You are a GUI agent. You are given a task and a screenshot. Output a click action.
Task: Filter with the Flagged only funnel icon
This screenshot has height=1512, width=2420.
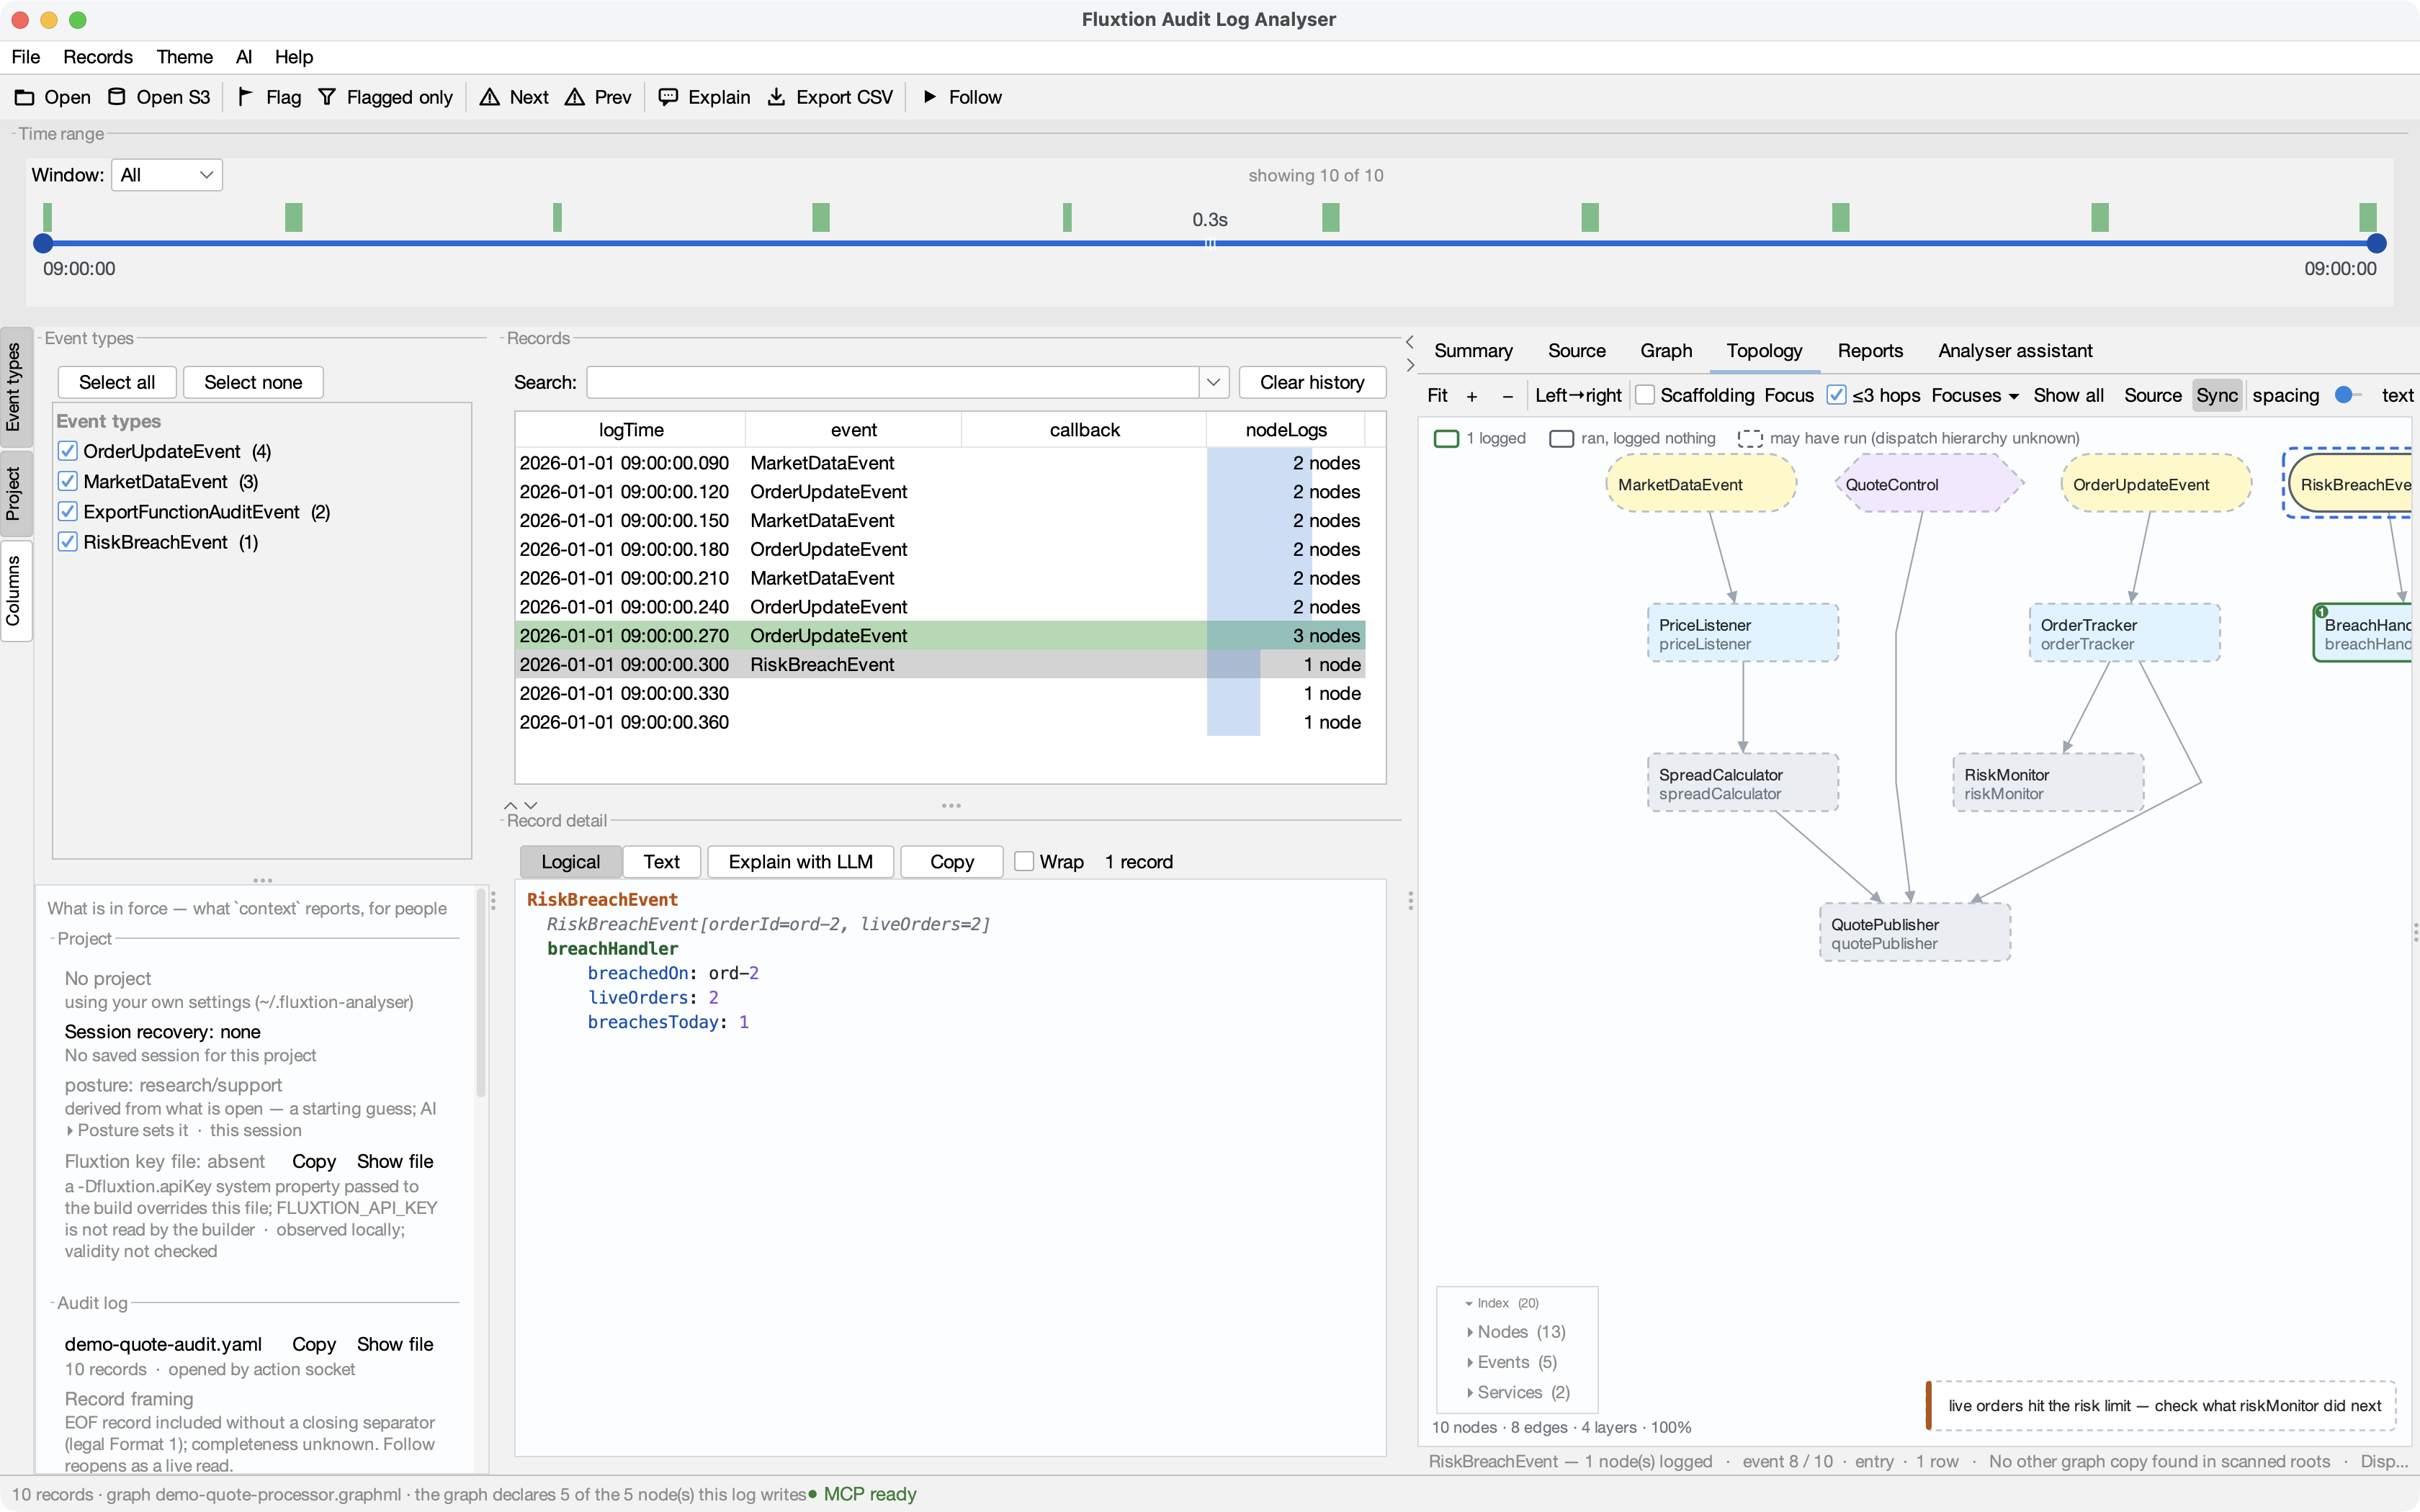[327, 97]
